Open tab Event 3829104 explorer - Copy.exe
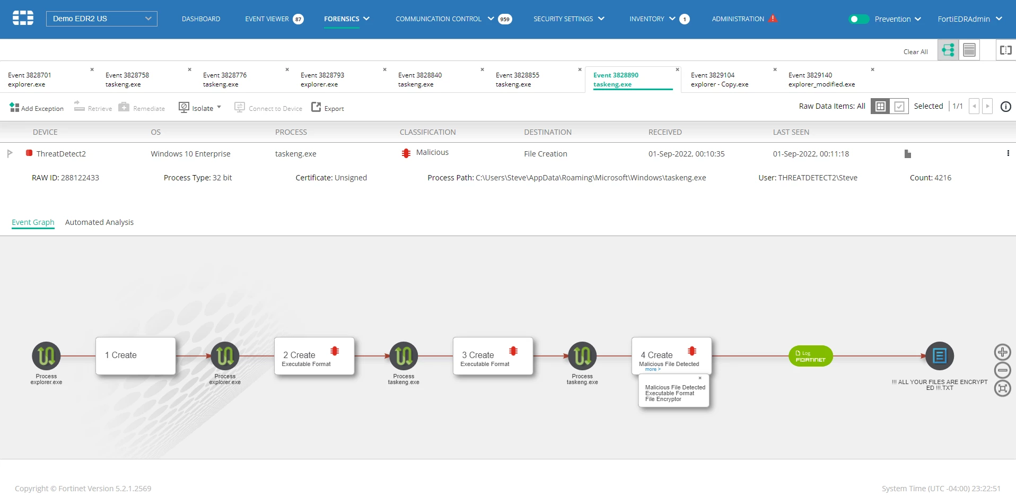The height and width of the screenshot is (496, 1016). click(x=720, y=80)
